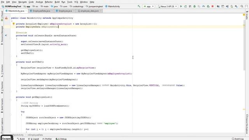The image size is (249, 140).
Task: Open the AVD Manager icon
Action: [x=232, y=6]
